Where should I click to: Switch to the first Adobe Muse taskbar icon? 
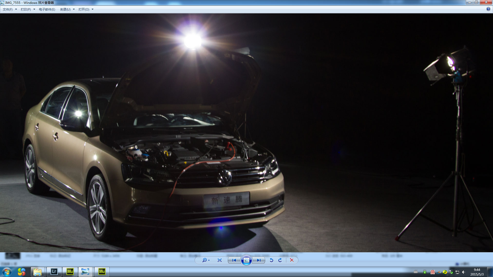tap(70, 272)
